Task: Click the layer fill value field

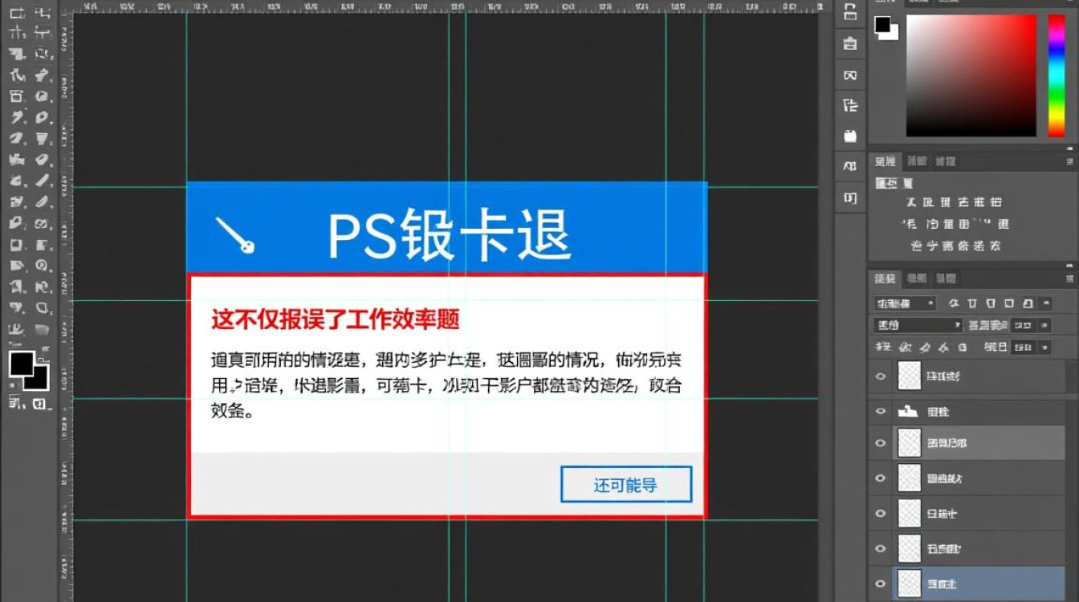Action: click(1022, 347)
